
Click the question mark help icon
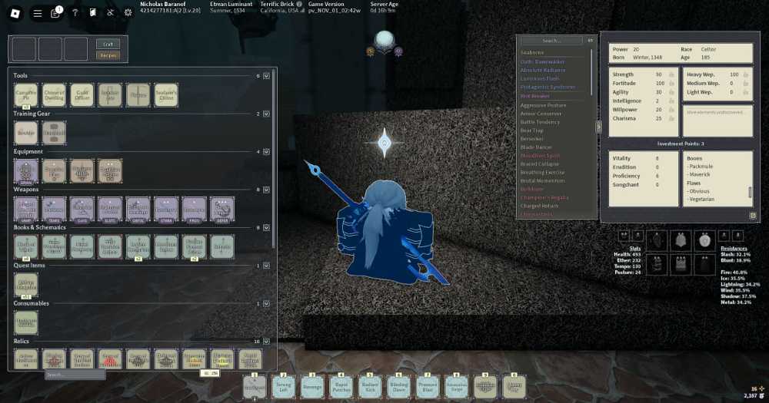[75, 13]
